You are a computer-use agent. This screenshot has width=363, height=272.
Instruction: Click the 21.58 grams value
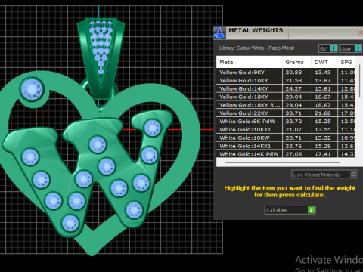tap(293, 81)
